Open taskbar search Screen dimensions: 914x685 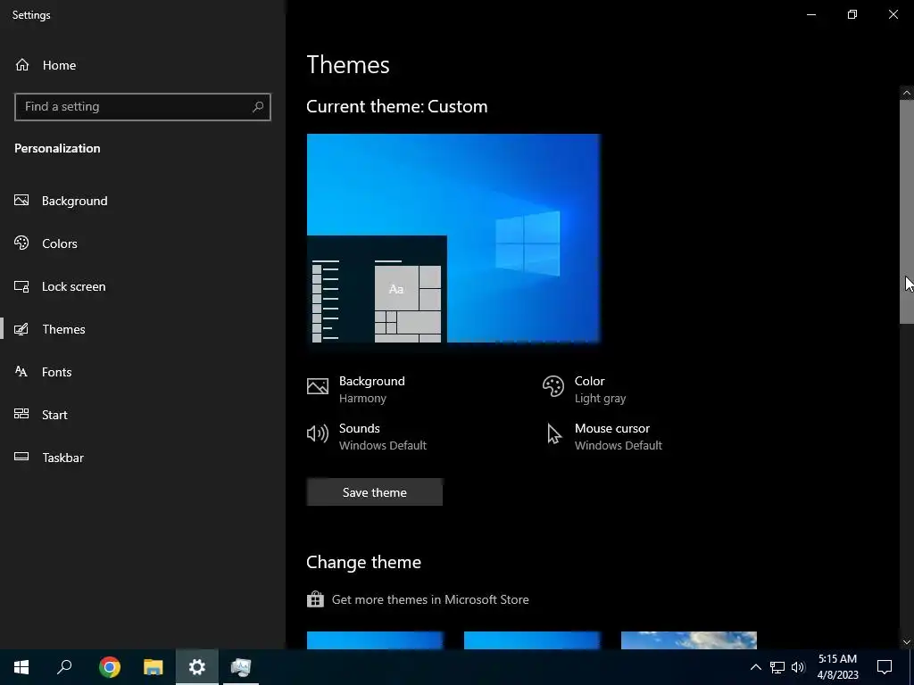click(x=64, y=667)
